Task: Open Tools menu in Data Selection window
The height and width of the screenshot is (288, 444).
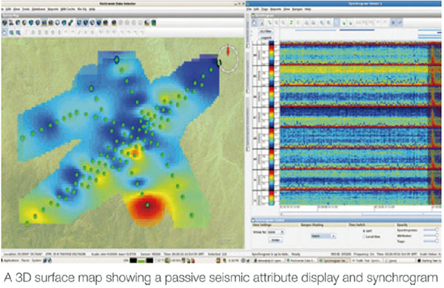Action: (26, 10)
